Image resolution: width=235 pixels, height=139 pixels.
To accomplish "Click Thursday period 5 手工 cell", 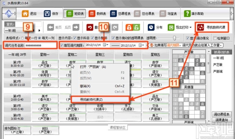I will (x=128, y=107).
